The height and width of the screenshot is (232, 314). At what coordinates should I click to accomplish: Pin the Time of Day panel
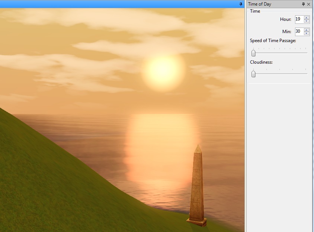tap(303, 4)
